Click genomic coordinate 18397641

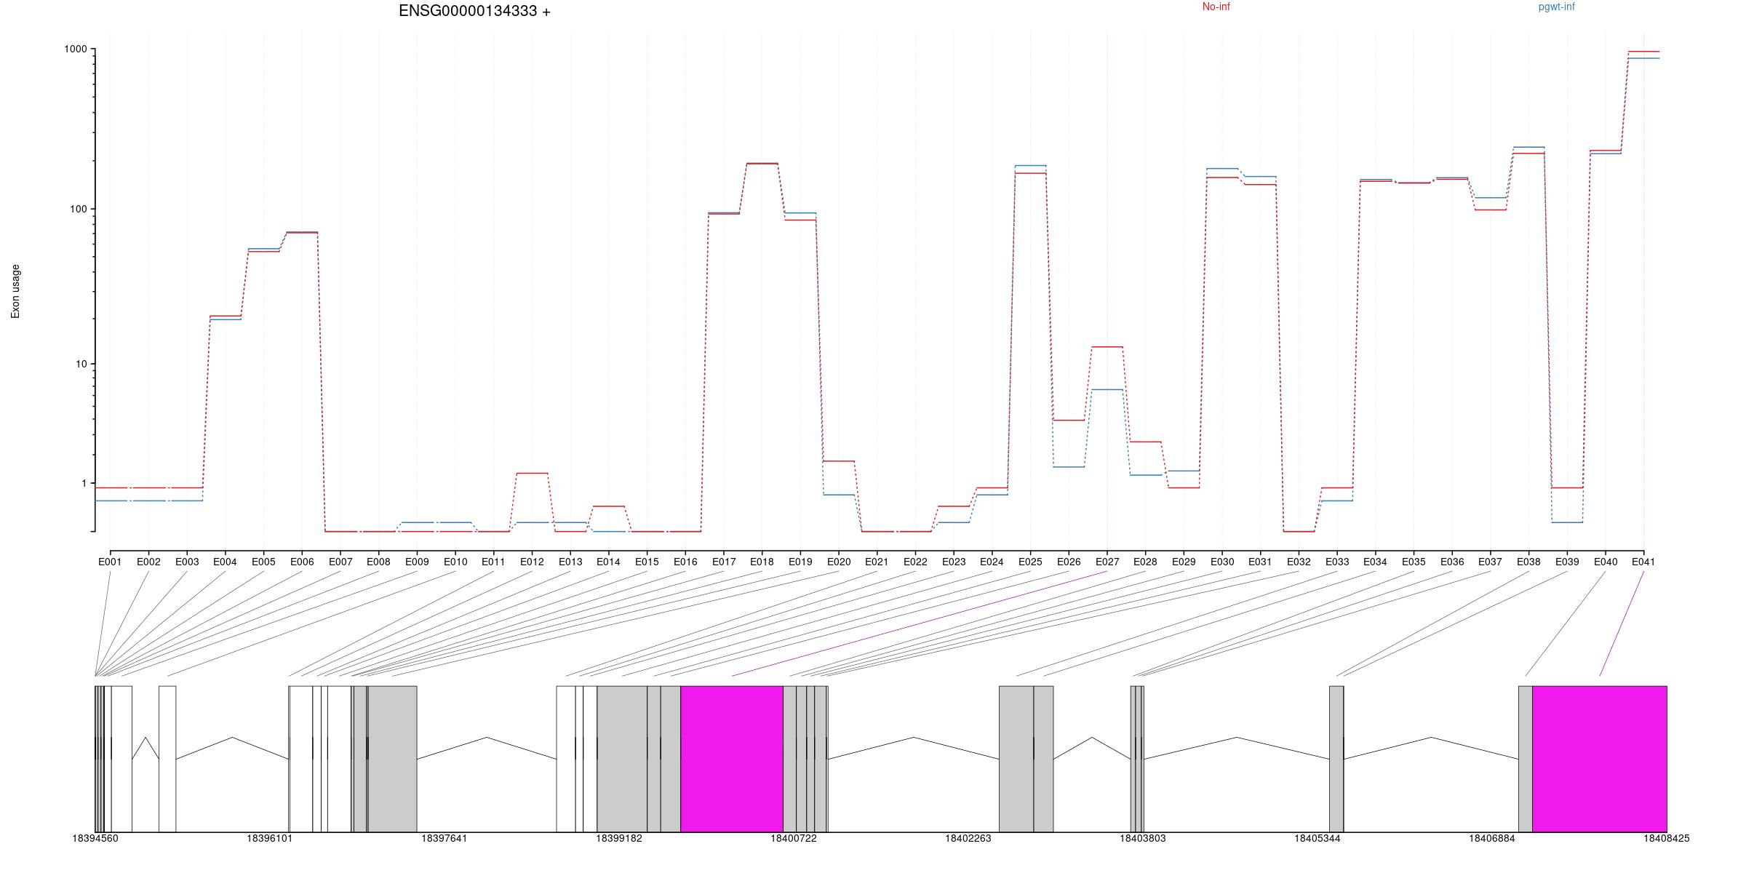[445, 839]
